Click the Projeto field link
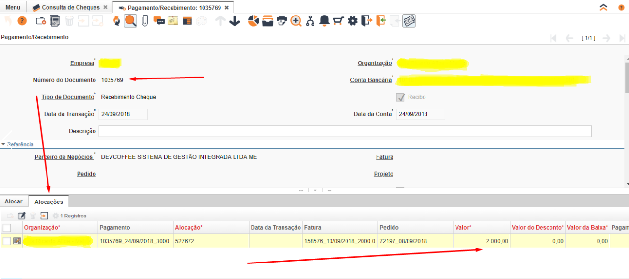Viewport: 629px width, 279px height. [x=383, y=174]
